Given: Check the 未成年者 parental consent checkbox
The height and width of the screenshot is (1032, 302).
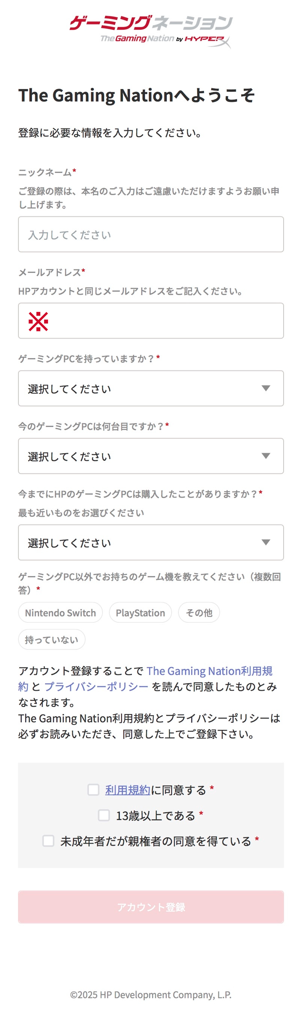Looking at the screenshot, I should point(48,841).
